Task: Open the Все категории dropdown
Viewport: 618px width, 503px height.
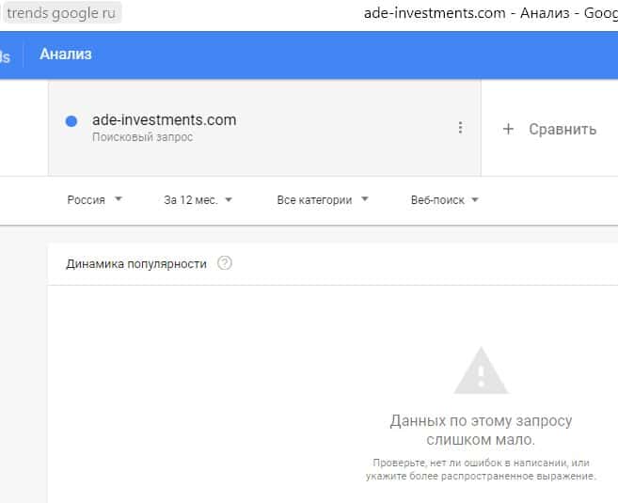Action: click(x=322, y=199)
